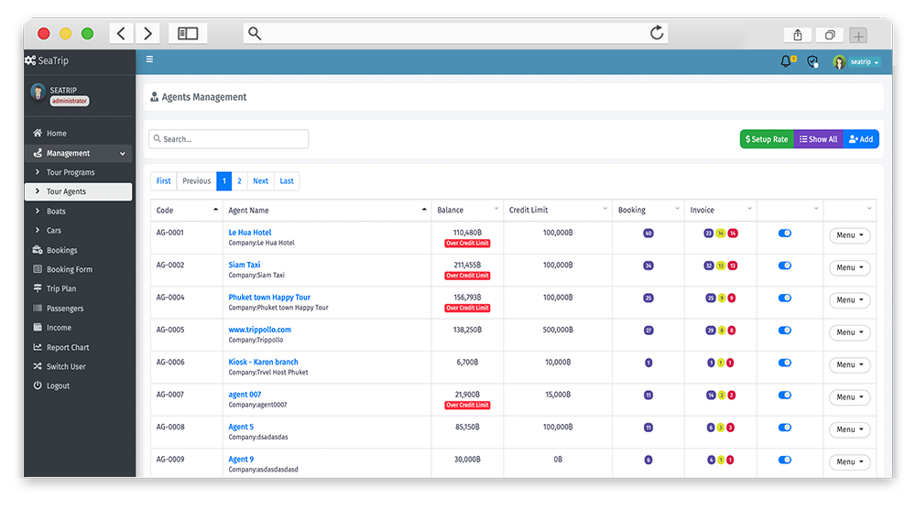This screenshot has height=510, width=916.
Task: Click the Agents Management title icon
Action: tap(154, 97)
